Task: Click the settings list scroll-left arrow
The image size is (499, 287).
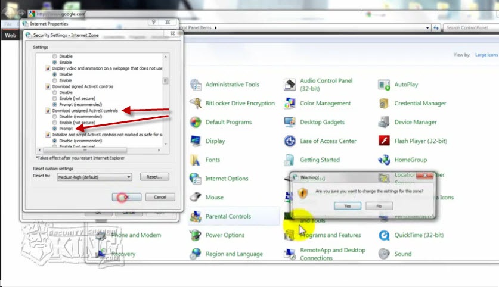Action: click(x=39, y=150)
